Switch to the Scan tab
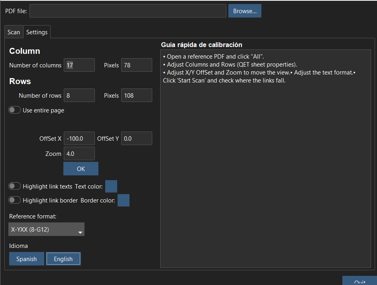Image resolution: width=377 pixels, height=285 pixels. (x=14, y=32)
